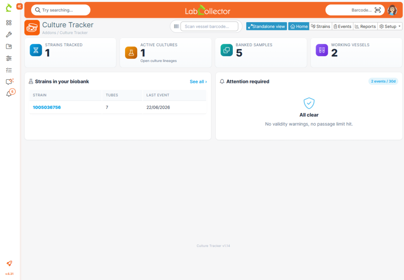Open the Events tab
Image resolution: width=404 pixels, height=280 pixels.
tap(342, 26)
